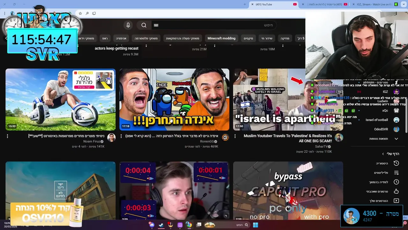Screen dimensions: 408x230
Task: Open RonenGG channel name link
Action: pyautogui.click(x=207, y=142)
